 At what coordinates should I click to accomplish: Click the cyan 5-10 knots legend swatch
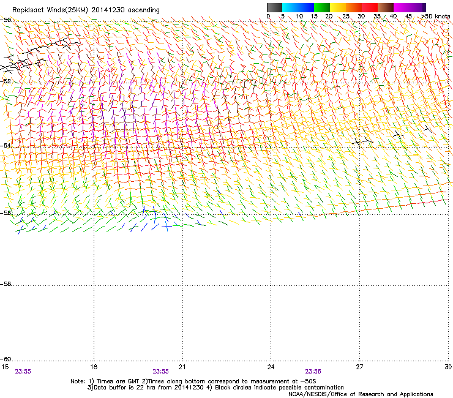click(x=290, y=7)
